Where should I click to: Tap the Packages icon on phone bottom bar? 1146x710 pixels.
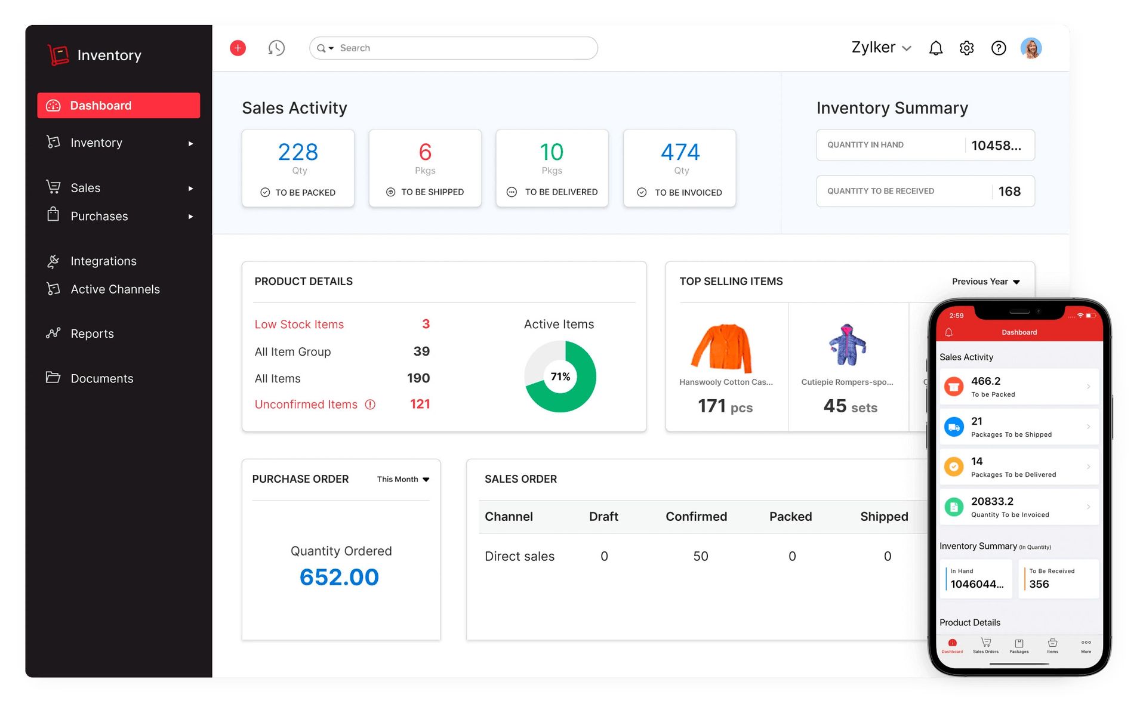tap(1019, 646)
